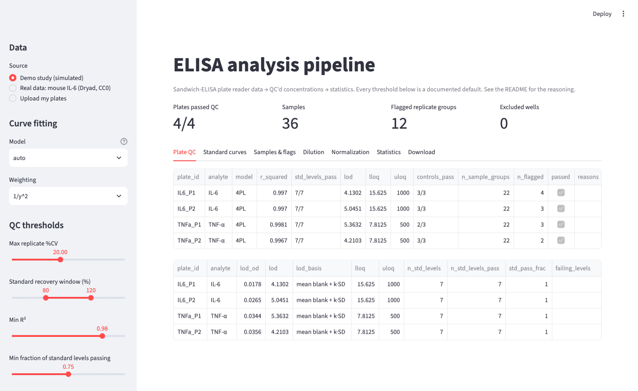Switch to the Statistics tab
Screen dimensions: 638x391
tap(389, 152)
